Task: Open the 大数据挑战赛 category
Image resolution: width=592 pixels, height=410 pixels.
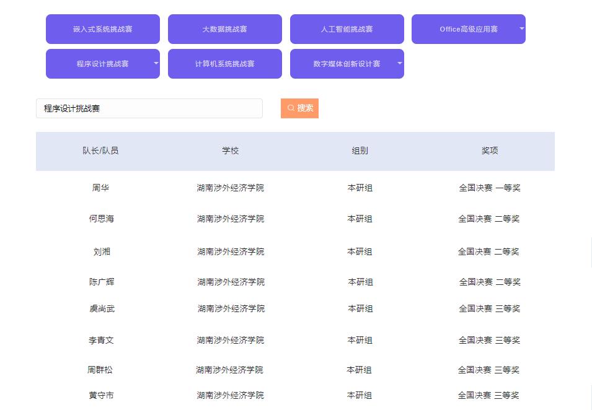Action: pyautogui.click(x=224, y=29)
